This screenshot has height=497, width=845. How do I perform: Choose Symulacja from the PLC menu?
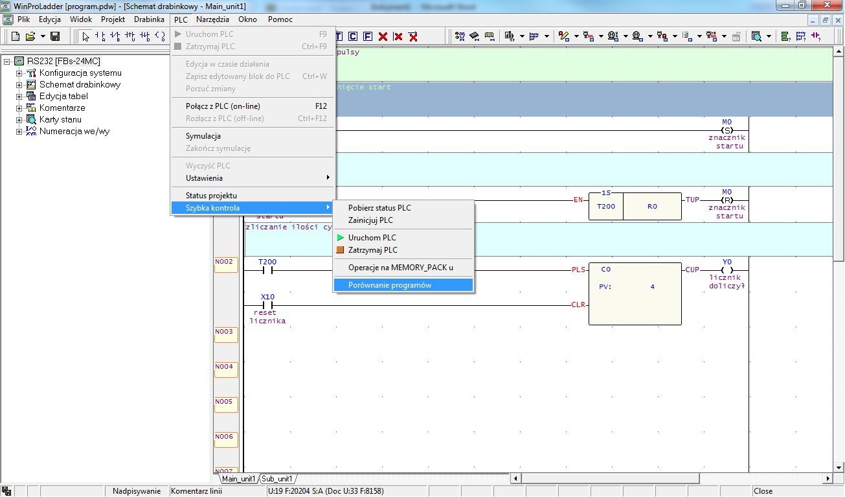pos(253,136)
